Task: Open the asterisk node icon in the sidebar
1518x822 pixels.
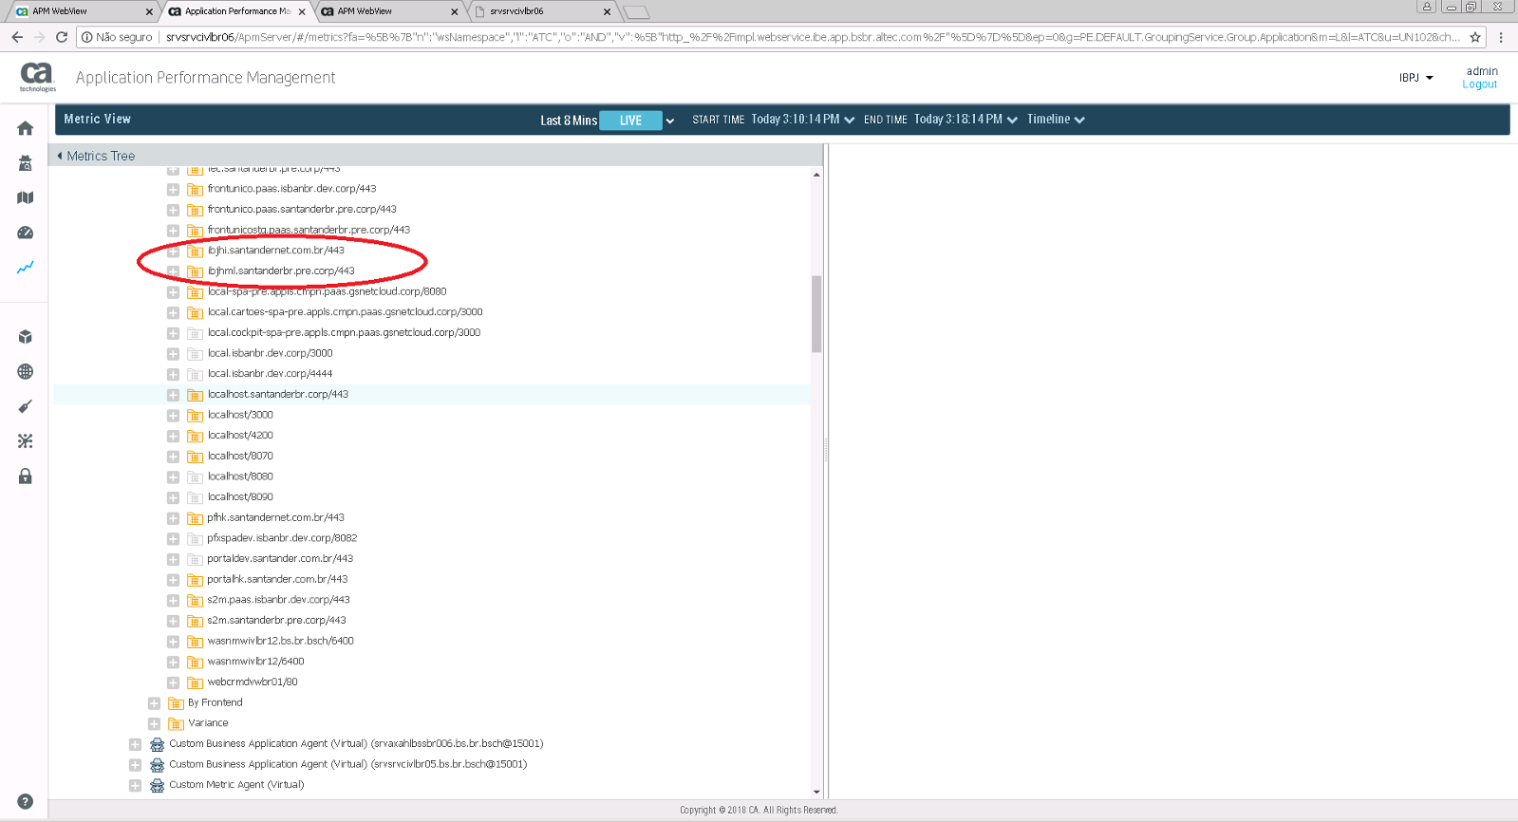Action: coord(26,441)
